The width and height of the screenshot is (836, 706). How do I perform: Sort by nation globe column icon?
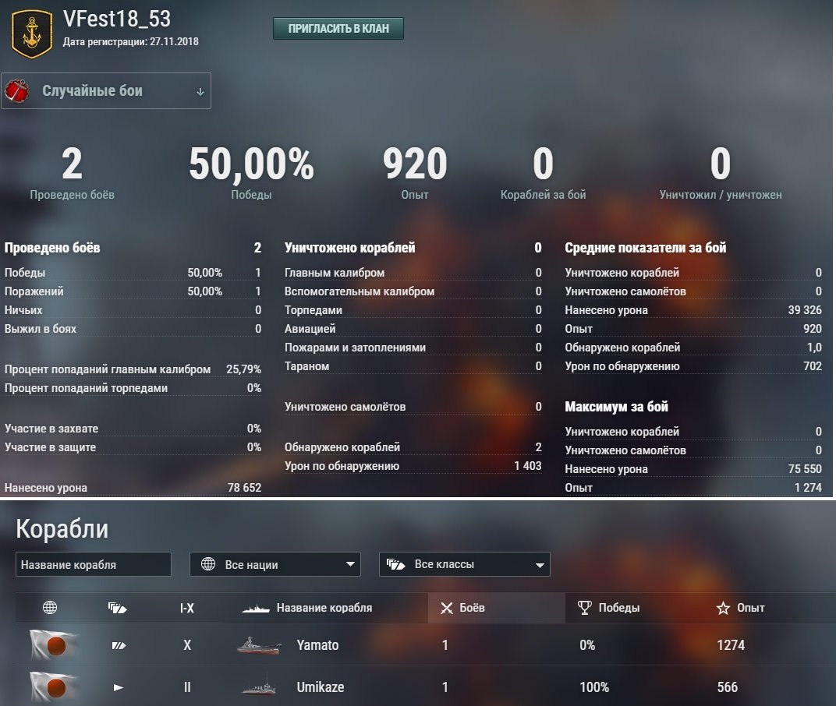pos(50,608)
